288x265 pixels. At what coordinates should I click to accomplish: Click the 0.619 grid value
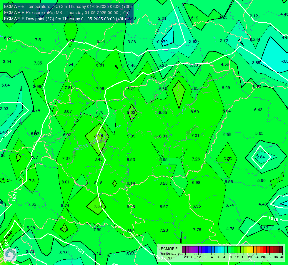tap(193, 18)
